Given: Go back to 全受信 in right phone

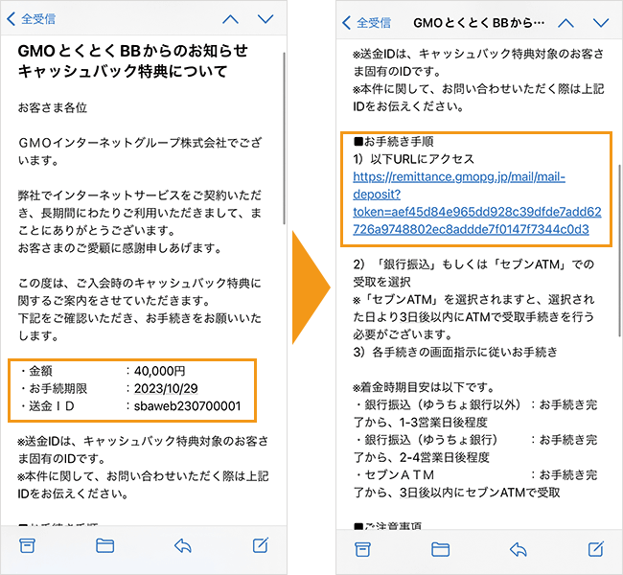Looking at the screenshot, I should [x=367, y=23].
